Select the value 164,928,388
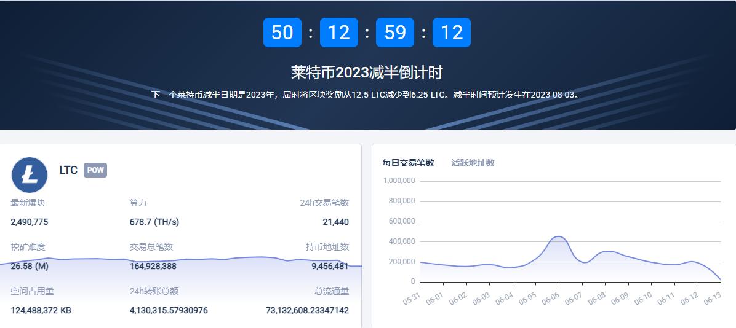The width and height of the screenshot is (736, 328). [x=153, y=266]
